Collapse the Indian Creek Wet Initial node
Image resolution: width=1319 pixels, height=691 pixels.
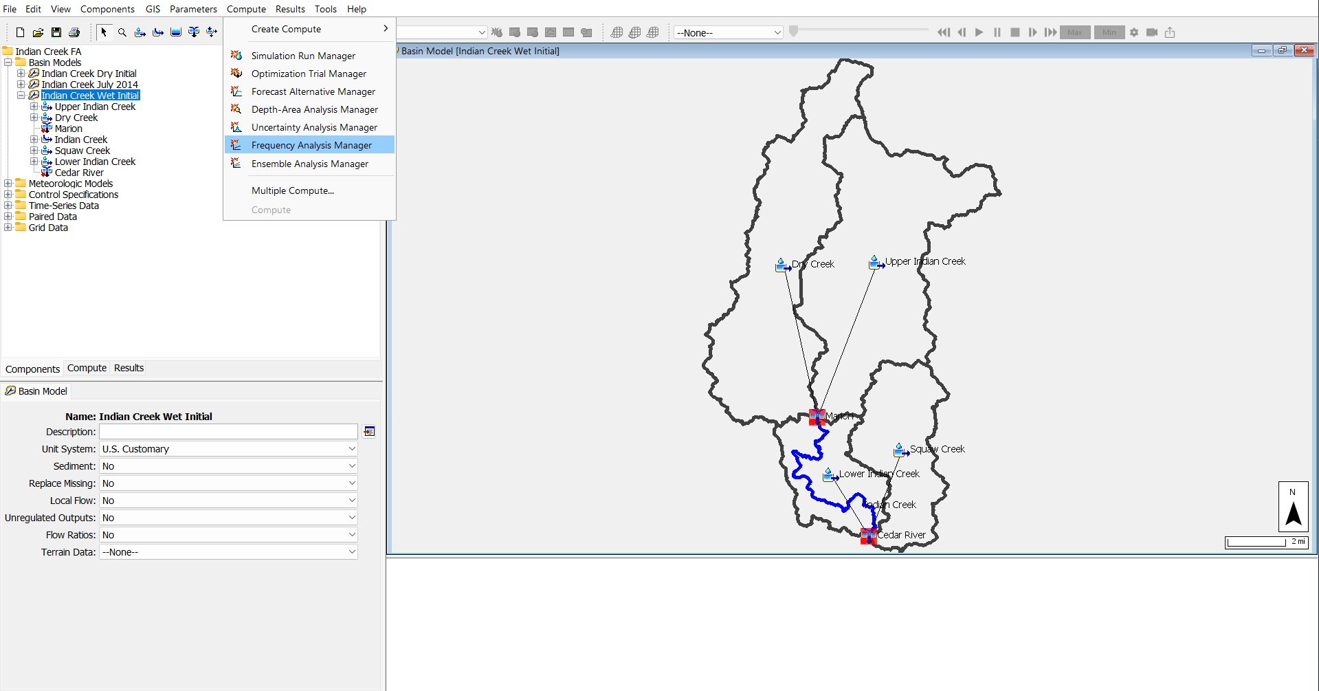coord(21,96)
